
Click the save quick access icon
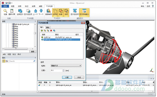9,3
